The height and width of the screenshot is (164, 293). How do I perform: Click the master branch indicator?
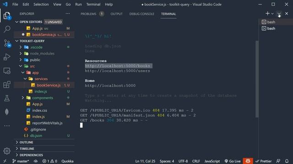(21, 161)
